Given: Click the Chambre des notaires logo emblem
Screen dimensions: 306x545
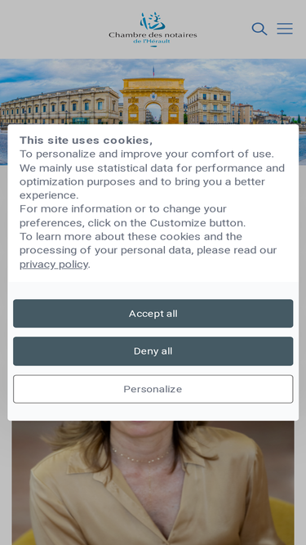Looking at the screenshot, I should (153, 21).
